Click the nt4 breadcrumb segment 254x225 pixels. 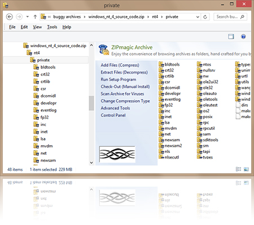coord(155,17)
